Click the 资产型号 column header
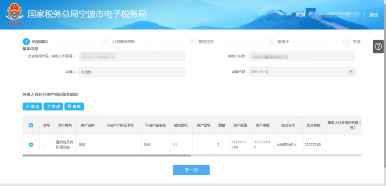The image size is (386, 186). click(203, 125)
